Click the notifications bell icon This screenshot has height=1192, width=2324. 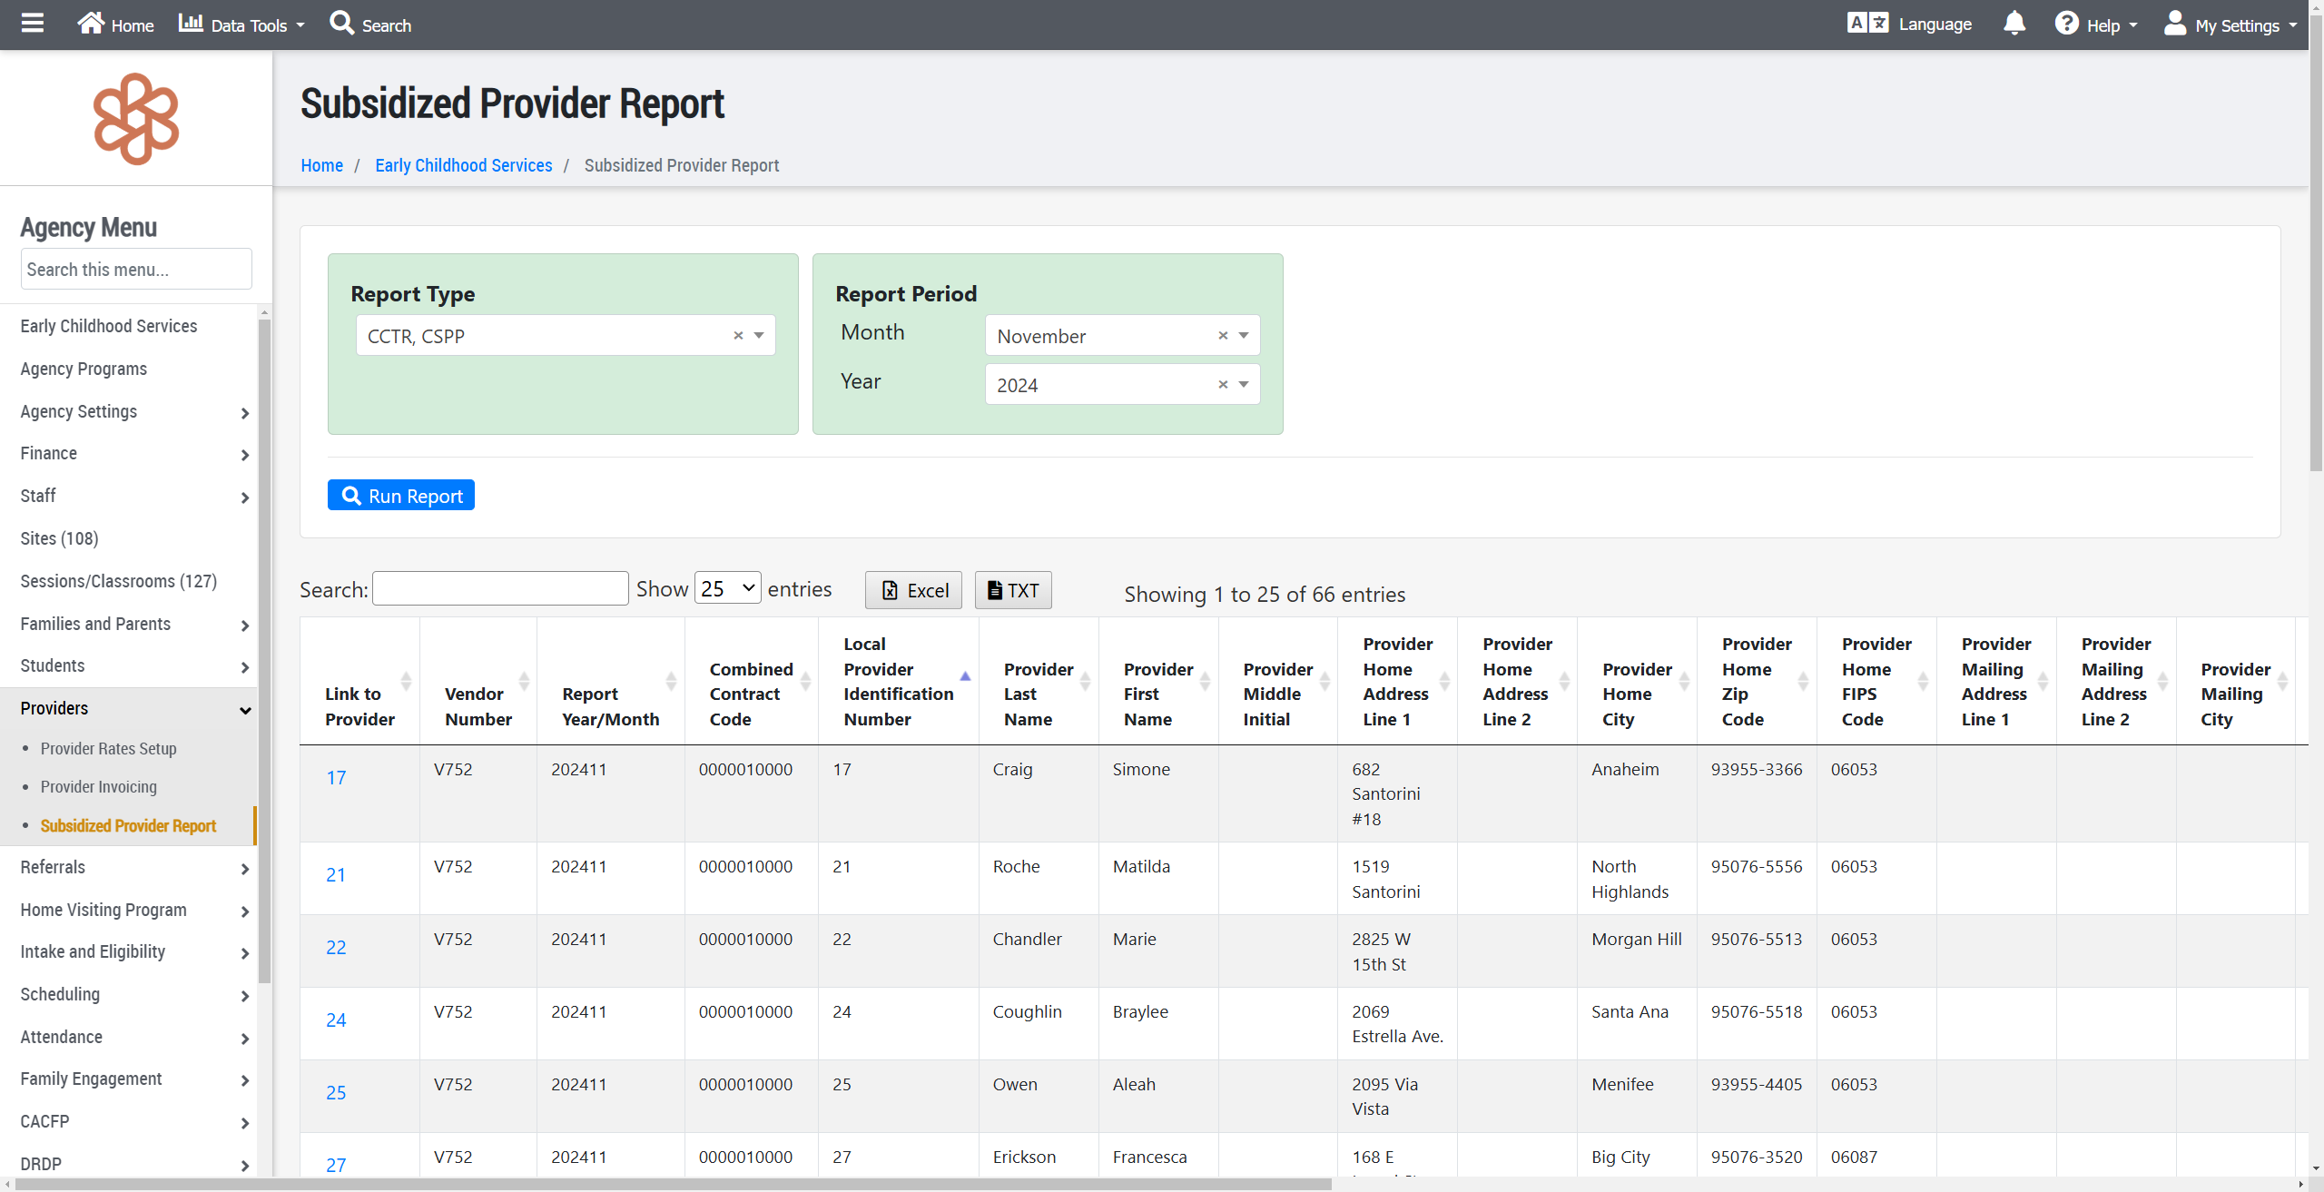tap(2014, 24)
